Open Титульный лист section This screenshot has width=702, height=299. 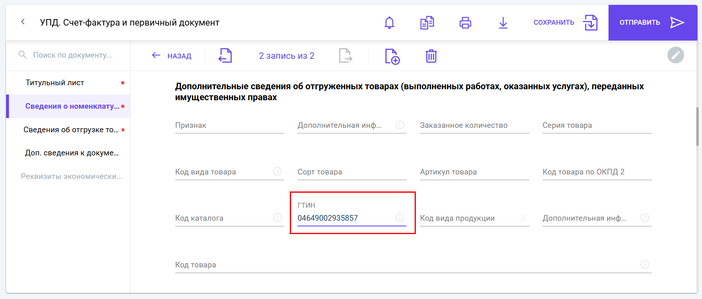pos(68,83)
